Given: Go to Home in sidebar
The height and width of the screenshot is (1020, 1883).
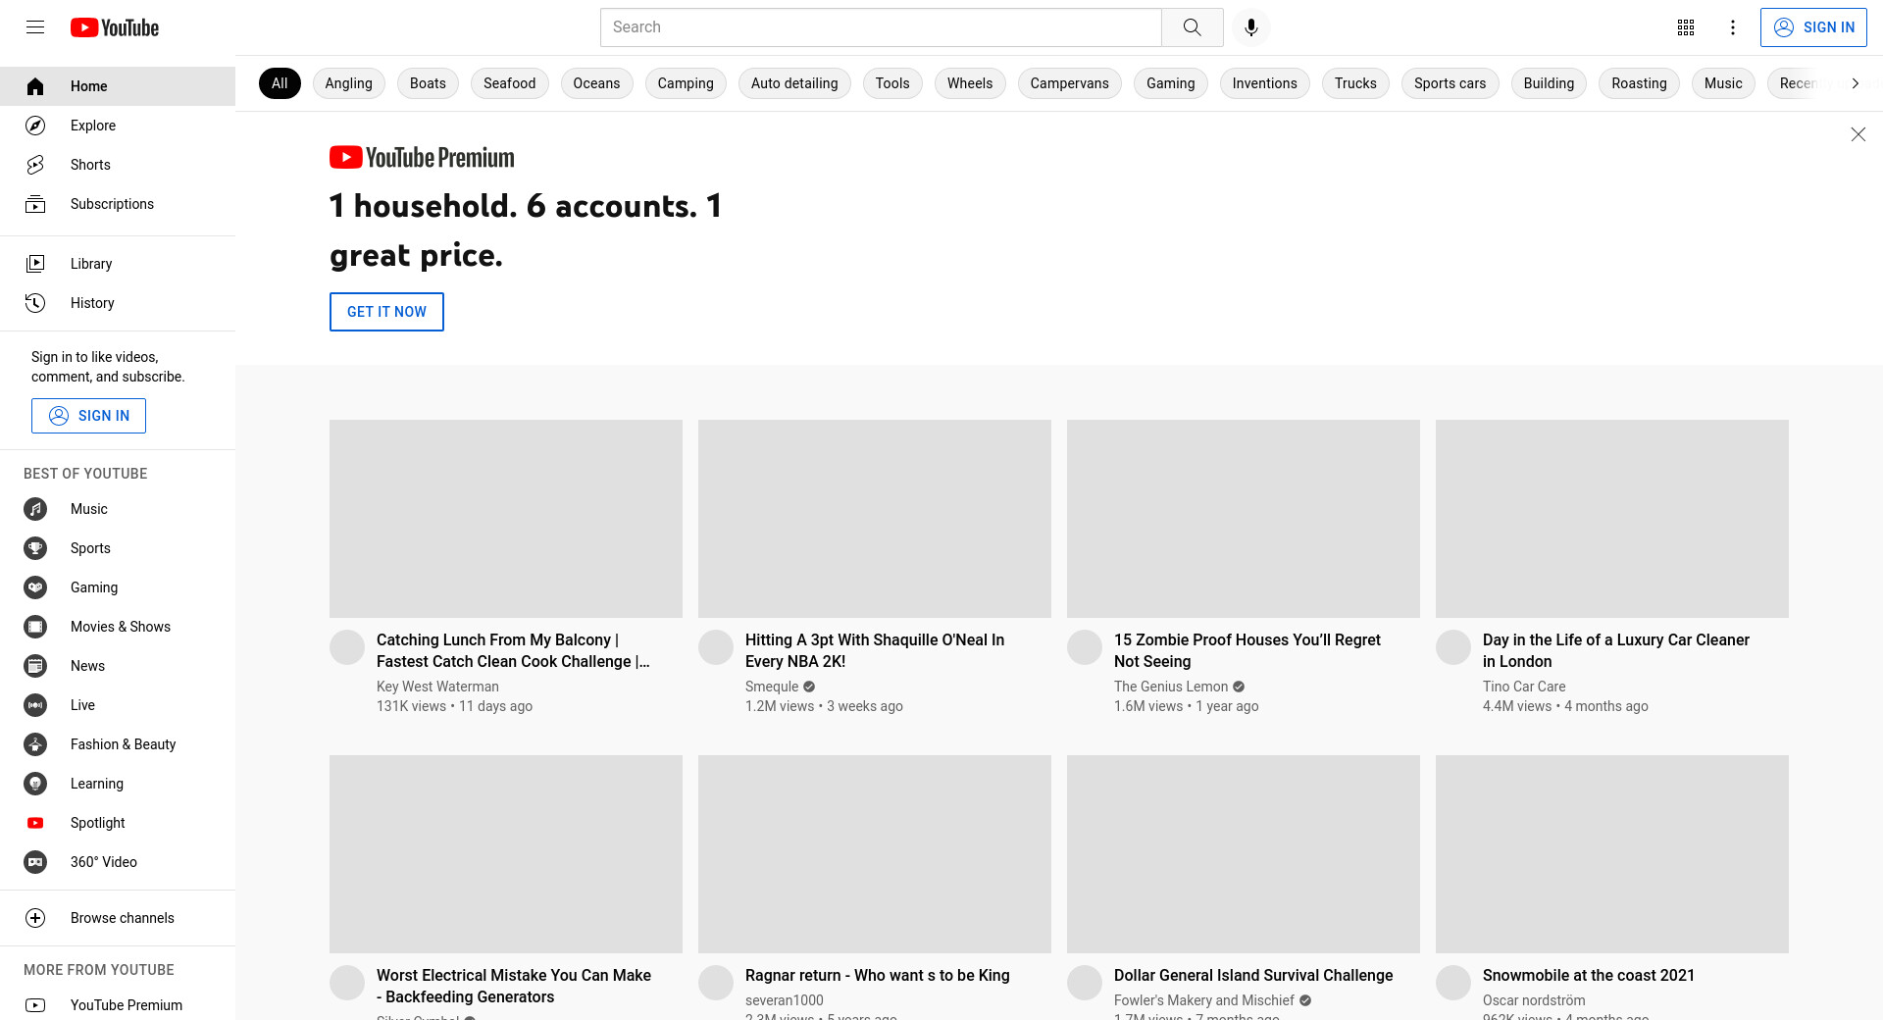Looking at the screenshot, I should click(x=118, y=86).
